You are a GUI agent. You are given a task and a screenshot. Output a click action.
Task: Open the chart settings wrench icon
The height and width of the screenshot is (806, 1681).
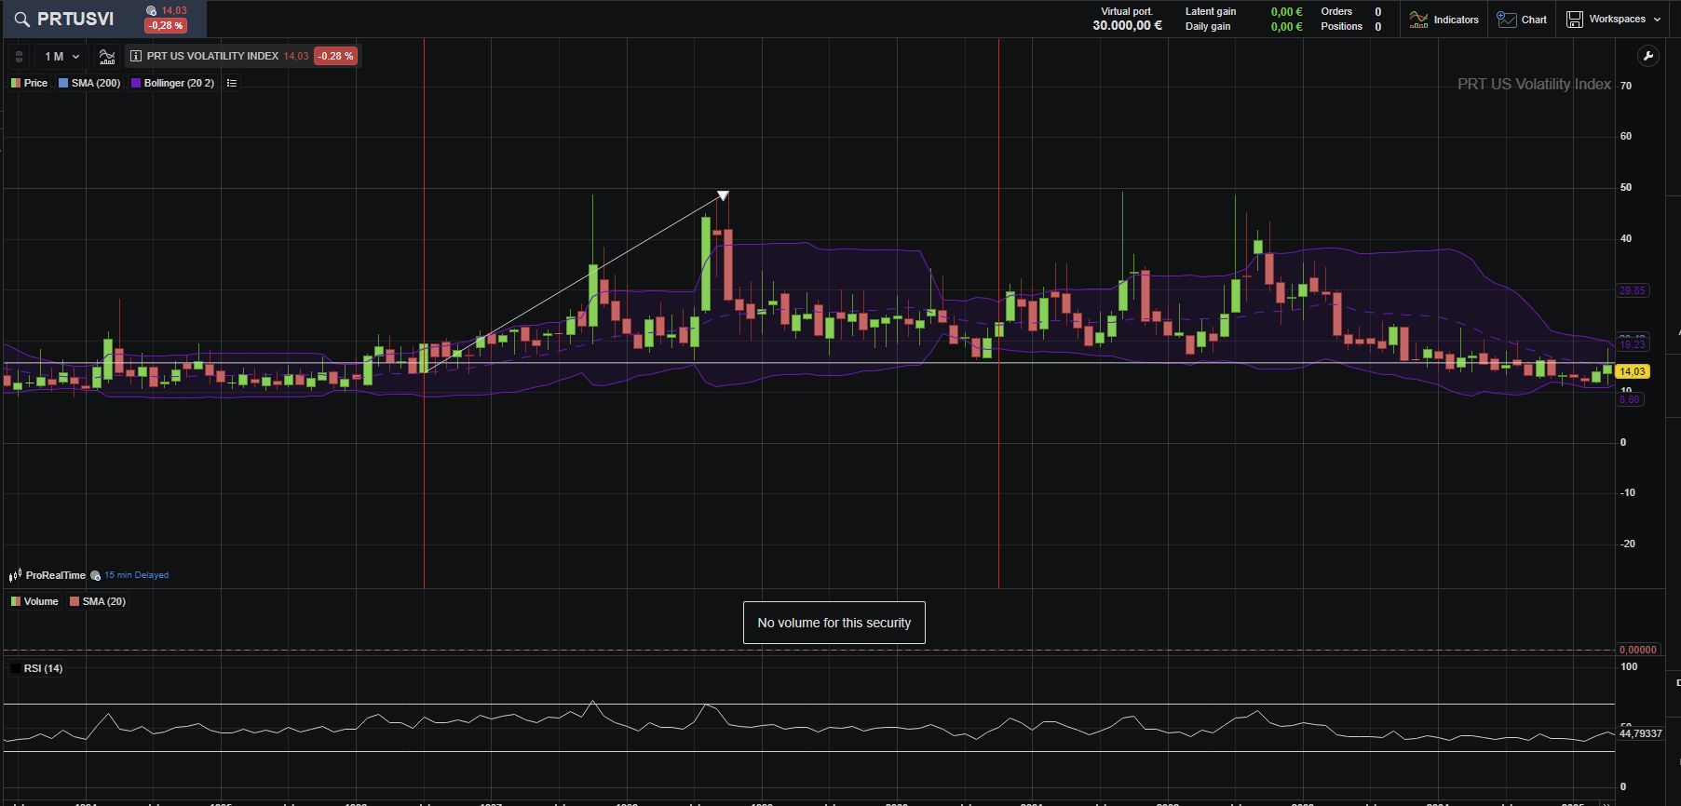1647,57
